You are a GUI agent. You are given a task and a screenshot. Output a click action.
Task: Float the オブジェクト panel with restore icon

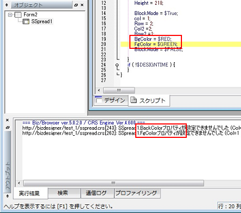[x=76, y=5]
